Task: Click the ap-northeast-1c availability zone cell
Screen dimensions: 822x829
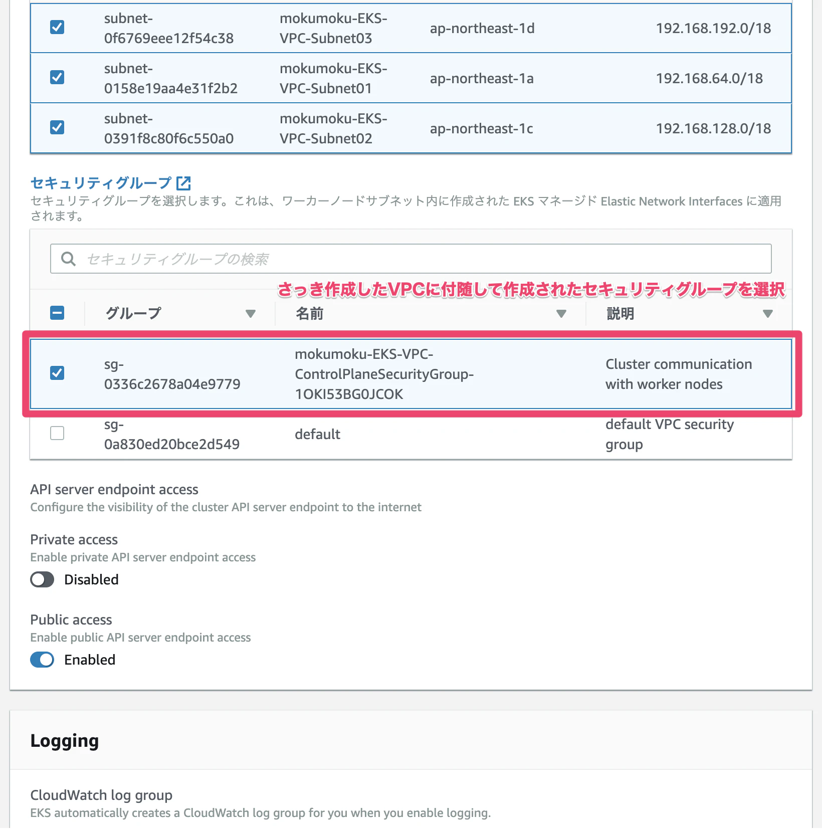Action: pos(481,128)
